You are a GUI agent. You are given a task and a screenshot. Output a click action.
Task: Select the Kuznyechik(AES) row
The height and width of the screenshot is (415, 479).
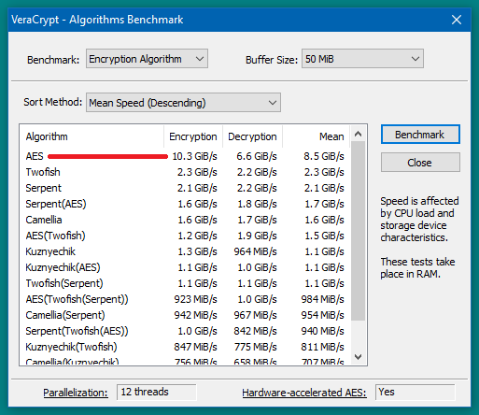tap(185, 267)
